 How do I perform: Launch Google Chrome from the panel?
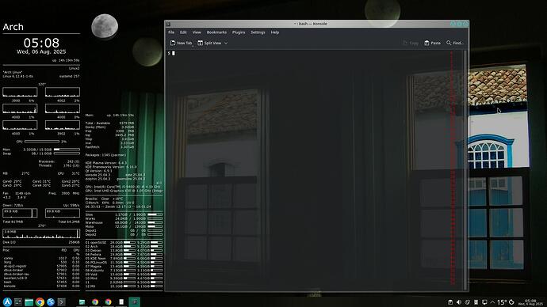tap(40, 301)
